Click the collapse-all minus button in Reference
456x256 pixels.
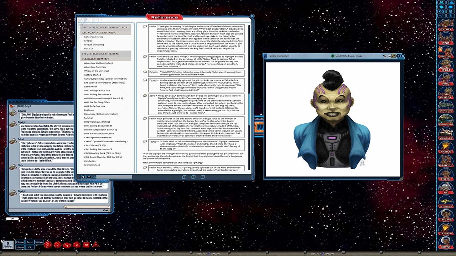click(x=89, y=177)
